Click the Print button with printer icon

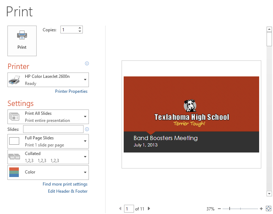tap(22, 41)
